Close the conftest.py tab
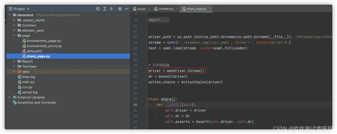The width and height of the screenshot is (337, 134). [176, 9]
